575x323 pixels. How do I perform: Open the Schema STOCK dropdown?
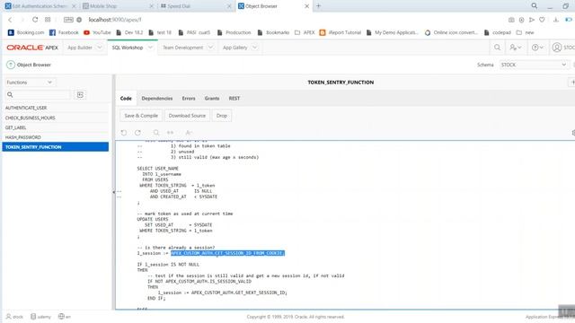[534, 65]
